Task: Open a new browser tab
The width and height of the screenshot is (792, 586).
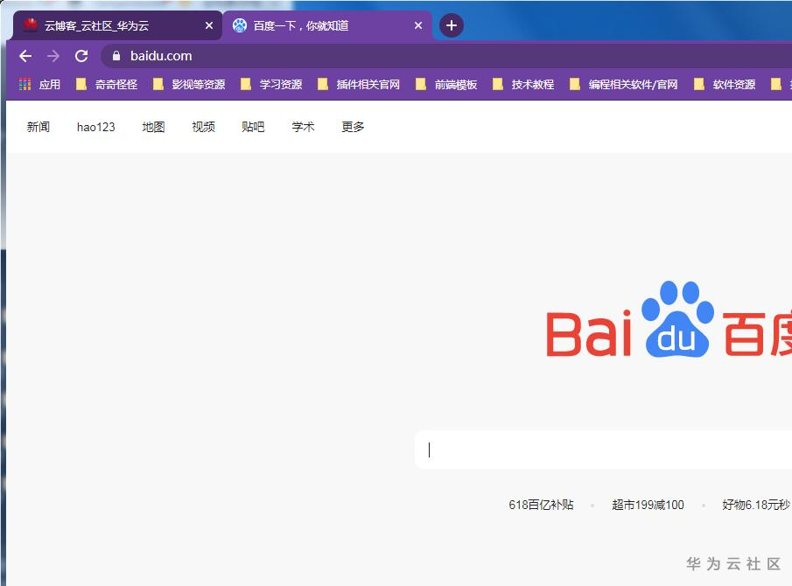Action: pos(452,25)
